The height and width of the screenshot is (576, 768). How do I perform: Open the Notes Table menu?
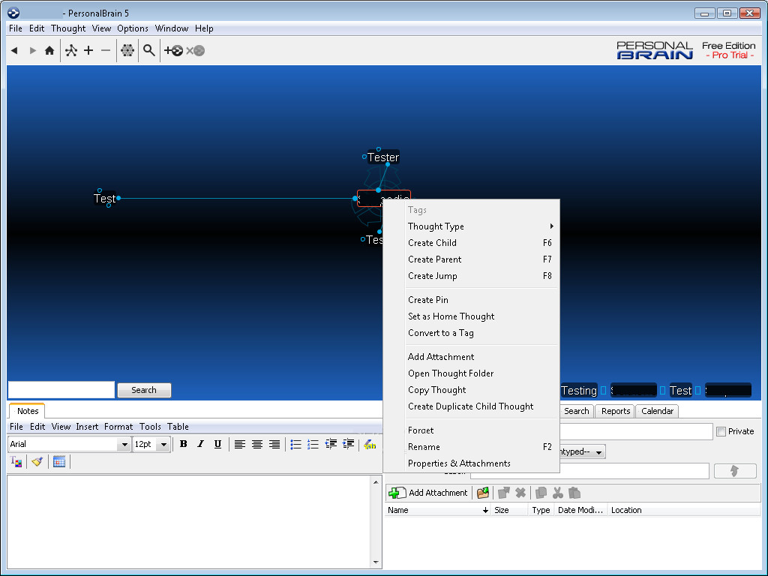178,427
